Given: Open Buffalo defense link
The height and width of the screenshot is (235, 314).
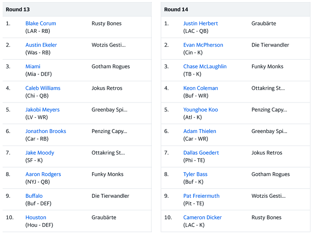Looking at the screenshot, I should click(34, 196).
